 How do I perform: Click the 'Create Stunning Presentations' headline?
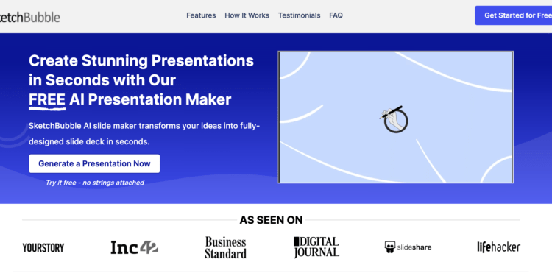(x=141, y=80)
